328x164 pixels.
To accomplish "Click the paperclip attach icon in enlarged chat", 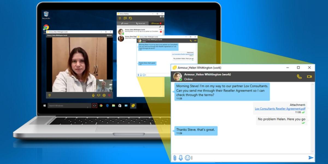I will coord(175,158).
